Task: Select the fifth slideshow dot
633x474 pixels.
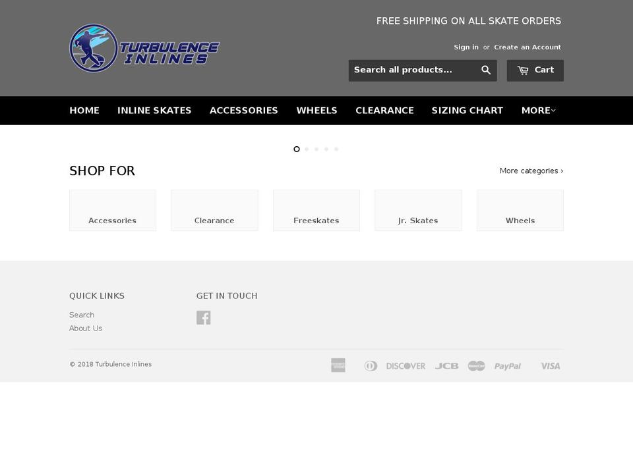Action: 336,149
